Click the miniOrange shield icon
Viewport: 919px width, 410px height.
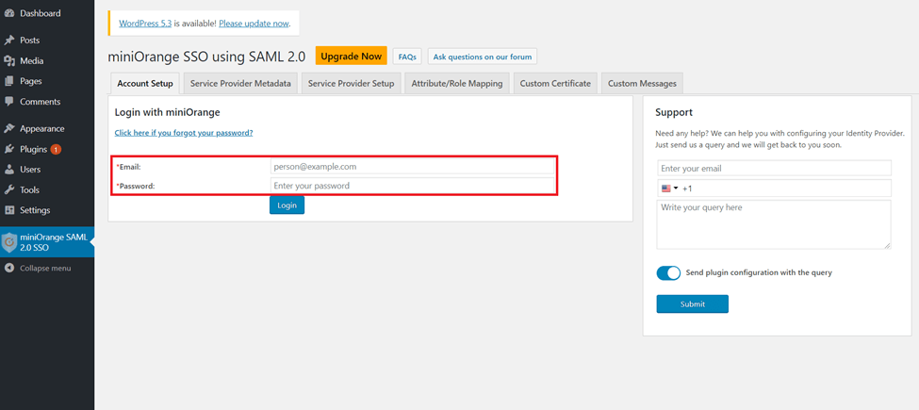pyautogui.click(x=9, y=242)
